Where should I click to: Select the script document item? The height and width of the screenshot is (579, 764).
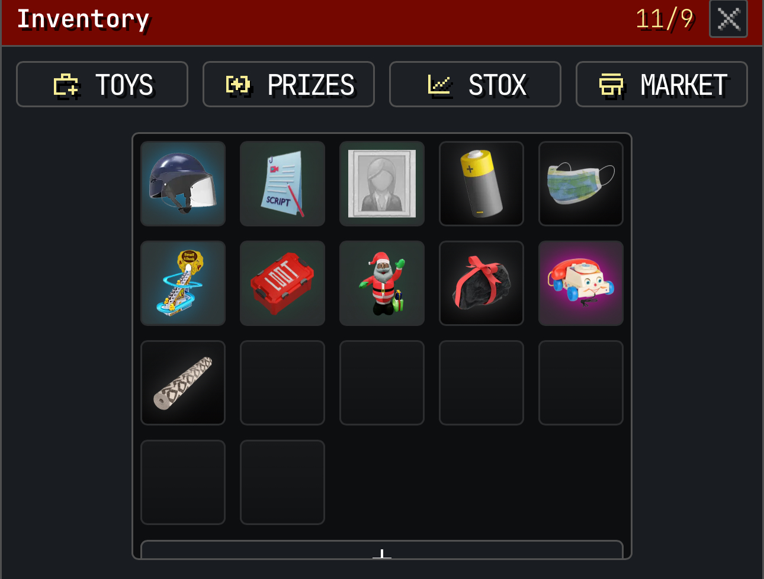point(283,184)
